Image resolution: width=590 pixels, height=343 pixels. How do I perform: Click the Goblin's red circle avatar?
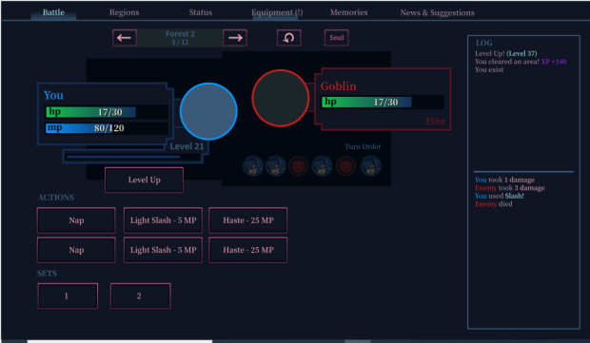(281, 98)
